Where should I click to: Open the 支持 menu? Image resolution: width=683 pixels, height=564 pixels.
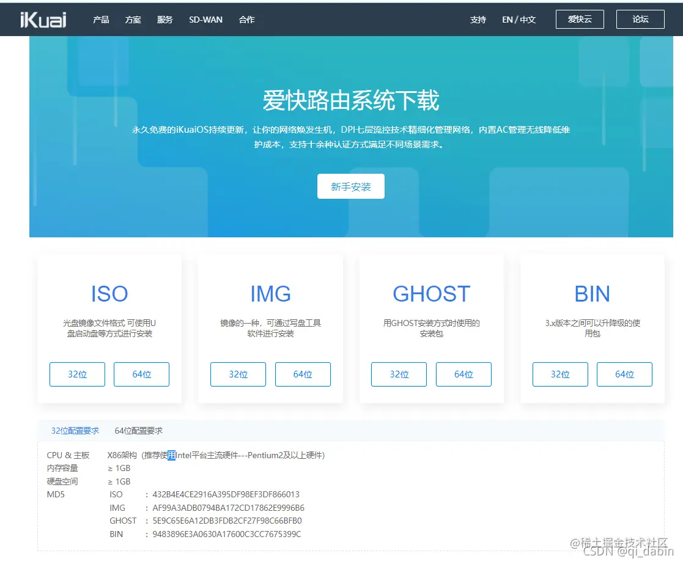pyautogui.click(x=478, y=20)
